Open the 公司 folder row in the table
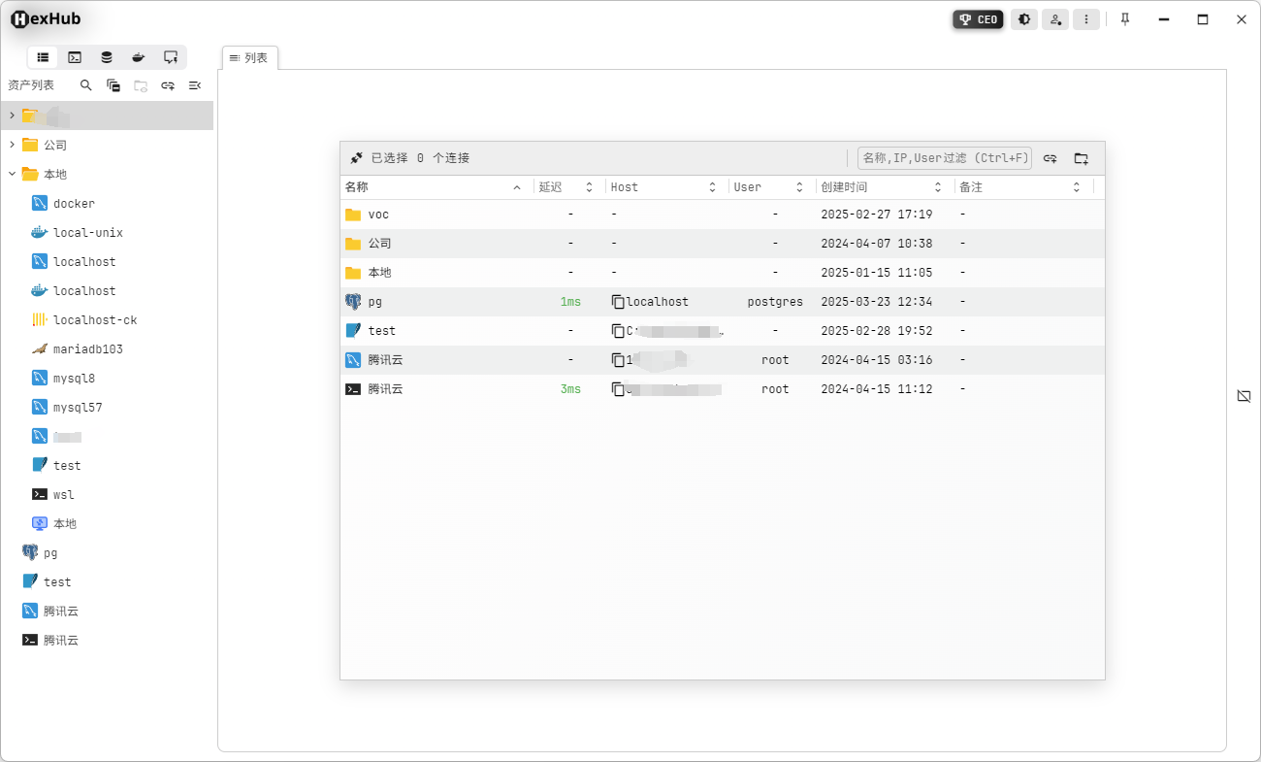1261x762 pixels. [x=723, y=244]
